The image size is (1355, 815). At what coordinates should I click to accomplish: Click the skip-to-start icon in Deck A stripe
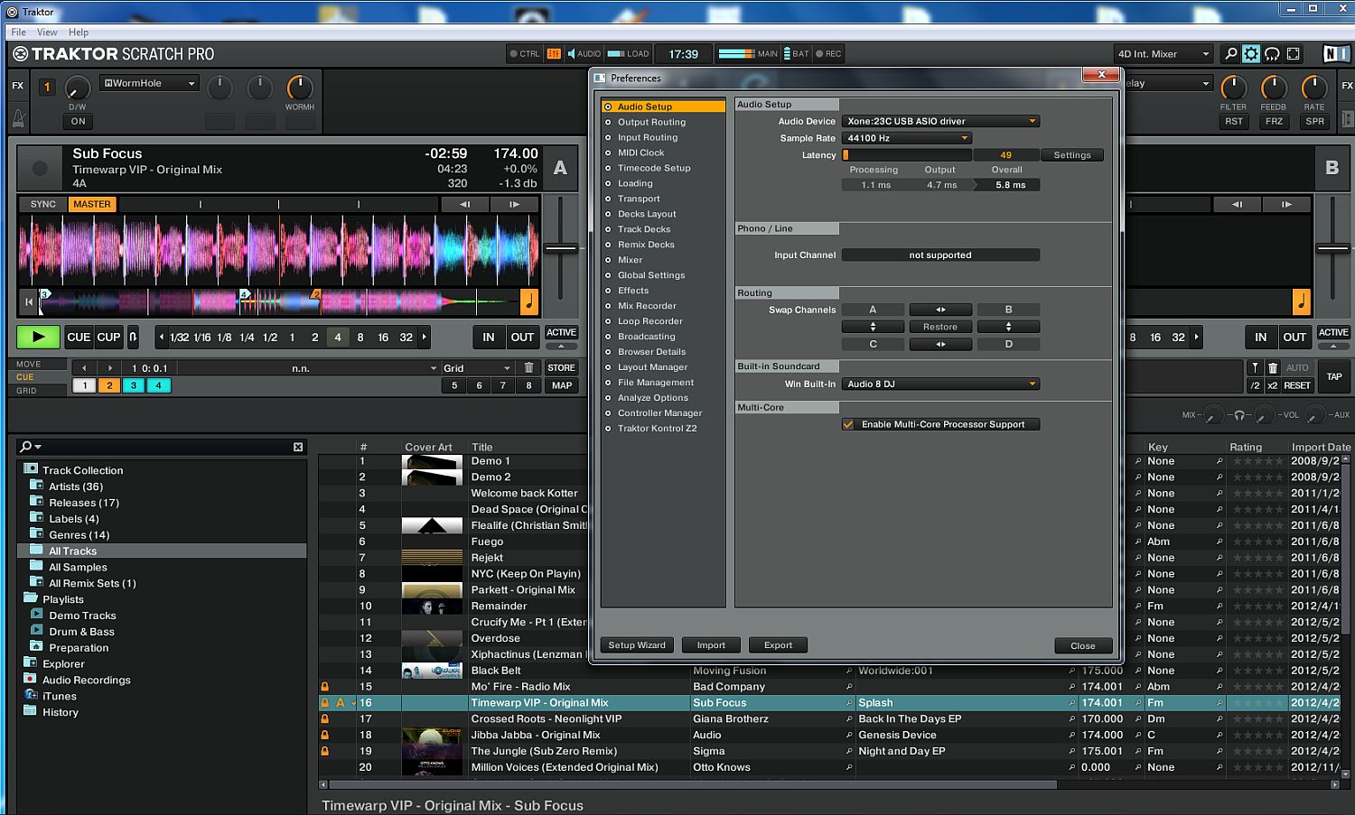[x=29, y=301]
